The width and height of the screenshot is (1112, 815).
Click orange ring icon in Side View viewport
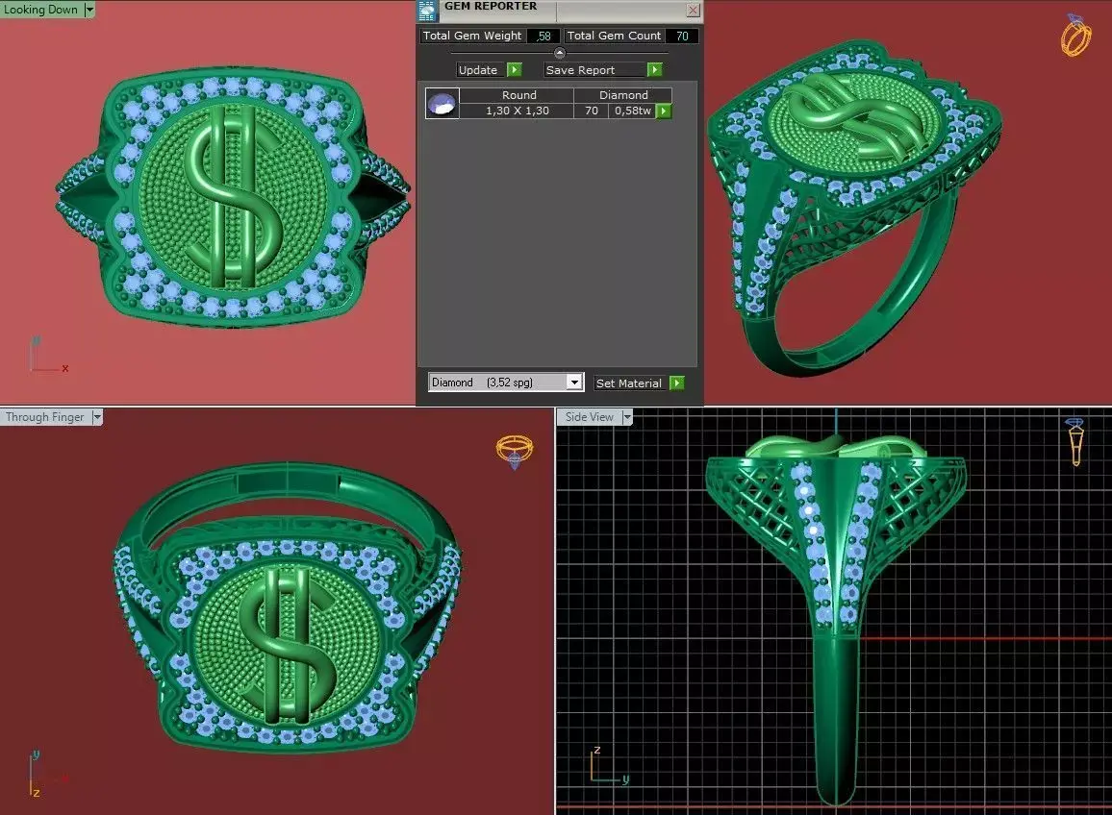point(1075,441)
